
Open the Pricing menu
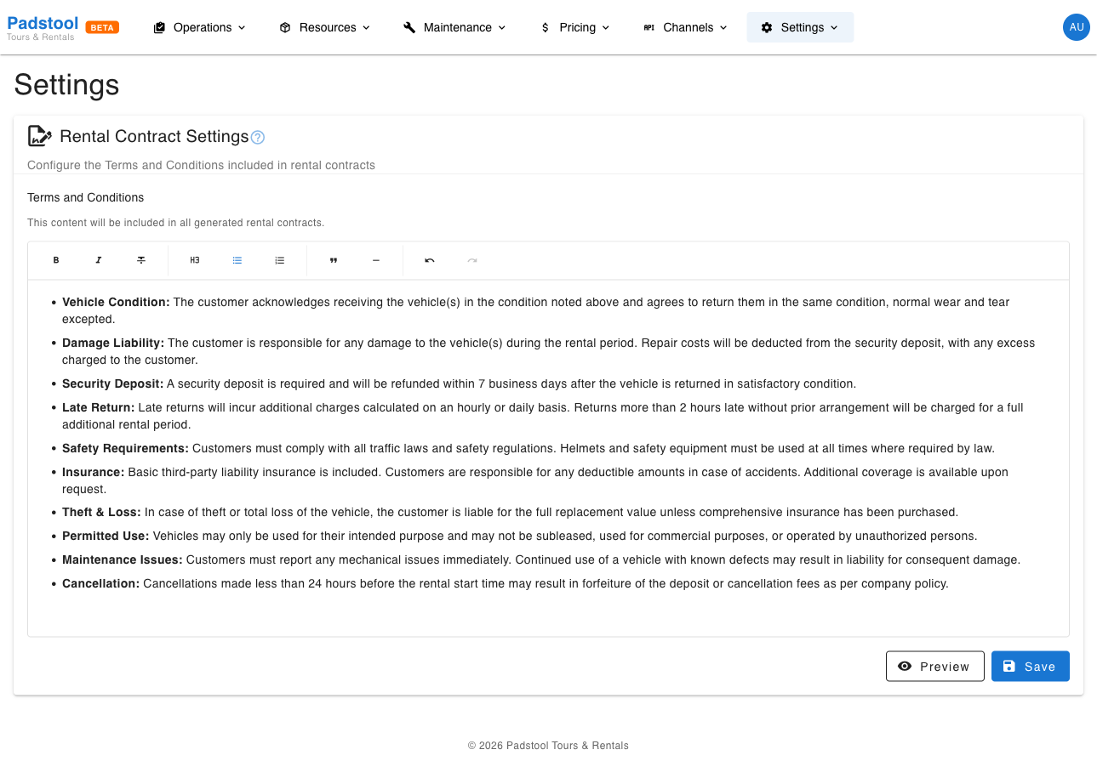click(x=575, y=27)
